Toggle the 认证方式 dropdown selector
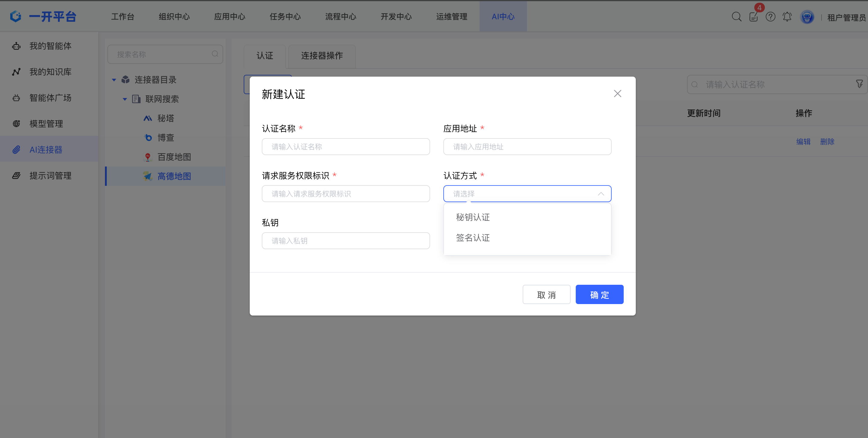Viewport: 868px width, 438px height. click(527, 194)
